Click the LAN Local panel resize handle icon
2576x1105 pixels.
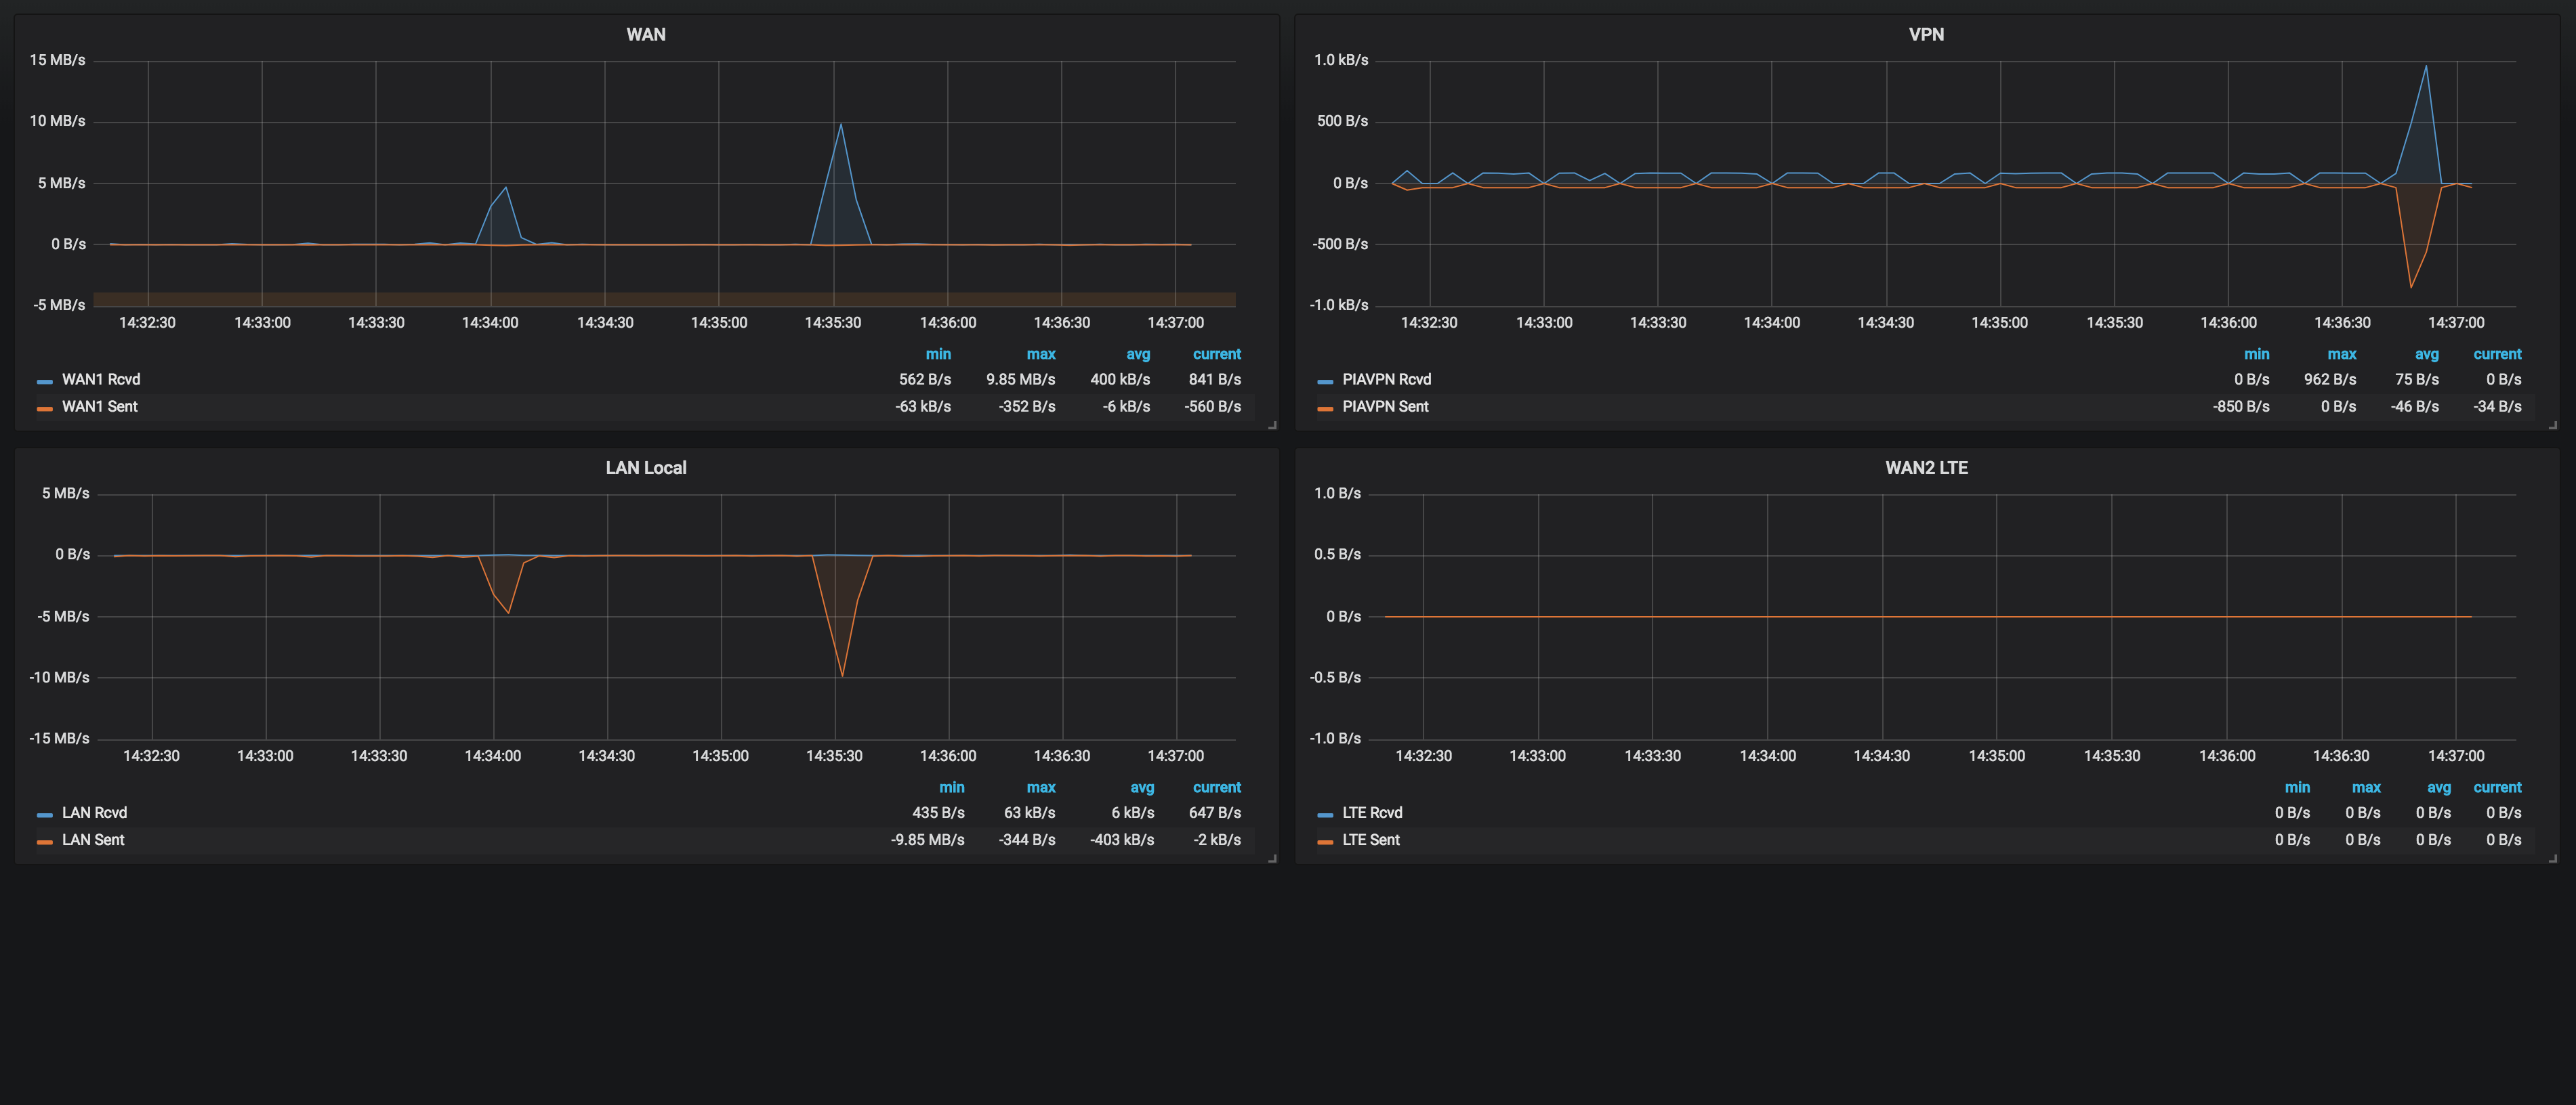[x=1272, y=859]
